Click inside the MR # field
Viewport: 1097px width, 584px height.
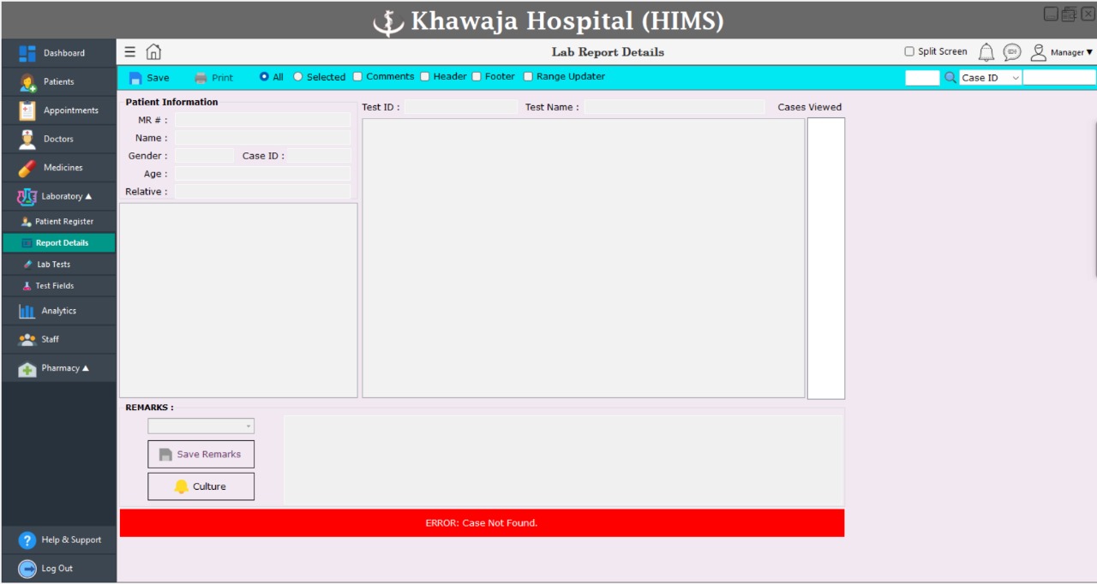(x=263, y=120)
